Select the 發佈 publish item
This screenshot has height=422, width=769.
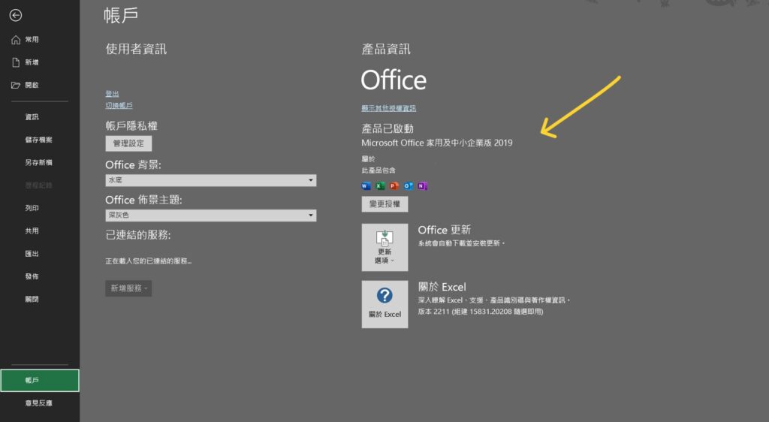[x=32, y=276]
